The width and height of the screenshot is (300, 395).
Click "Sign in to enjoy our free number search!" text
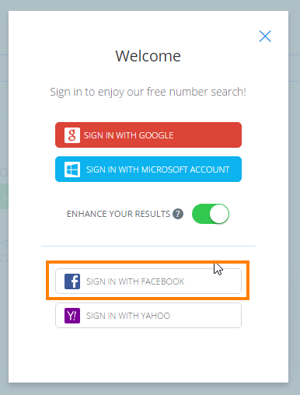pyautogui.click(x=148, y=92)
